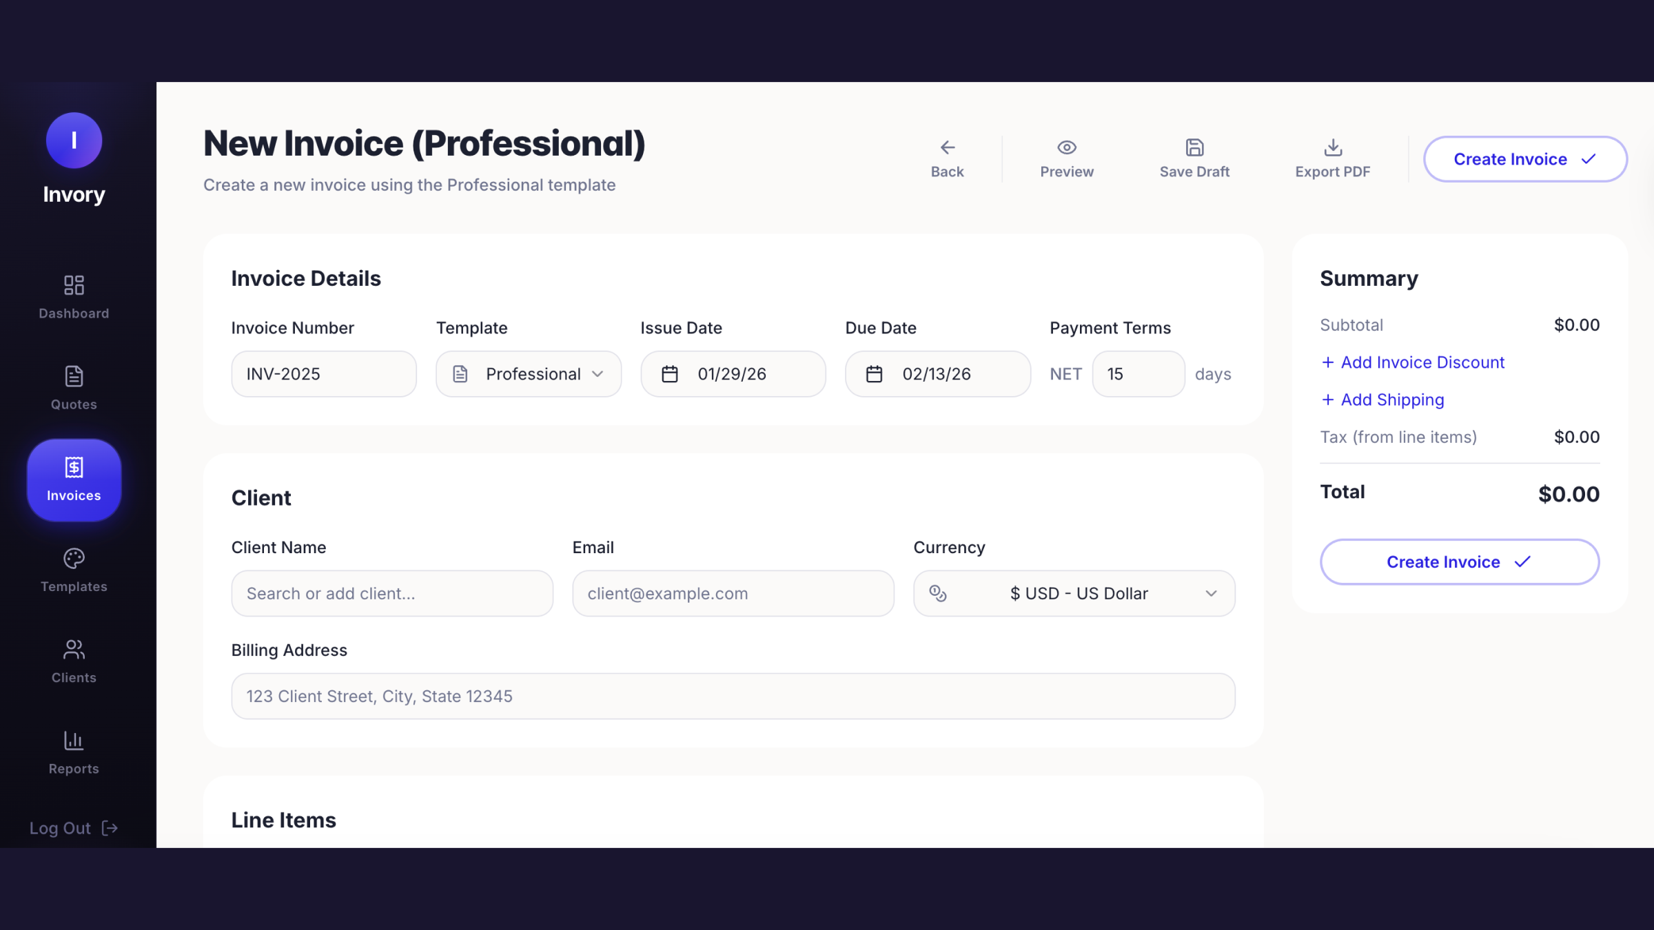Viewport: 1654px width, 930px height.
Task: Preview the invoice with the eye icon
Action: 1067,147
